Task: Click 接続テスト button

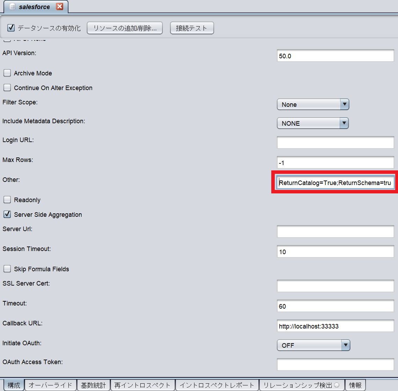Action: point(192,28)
